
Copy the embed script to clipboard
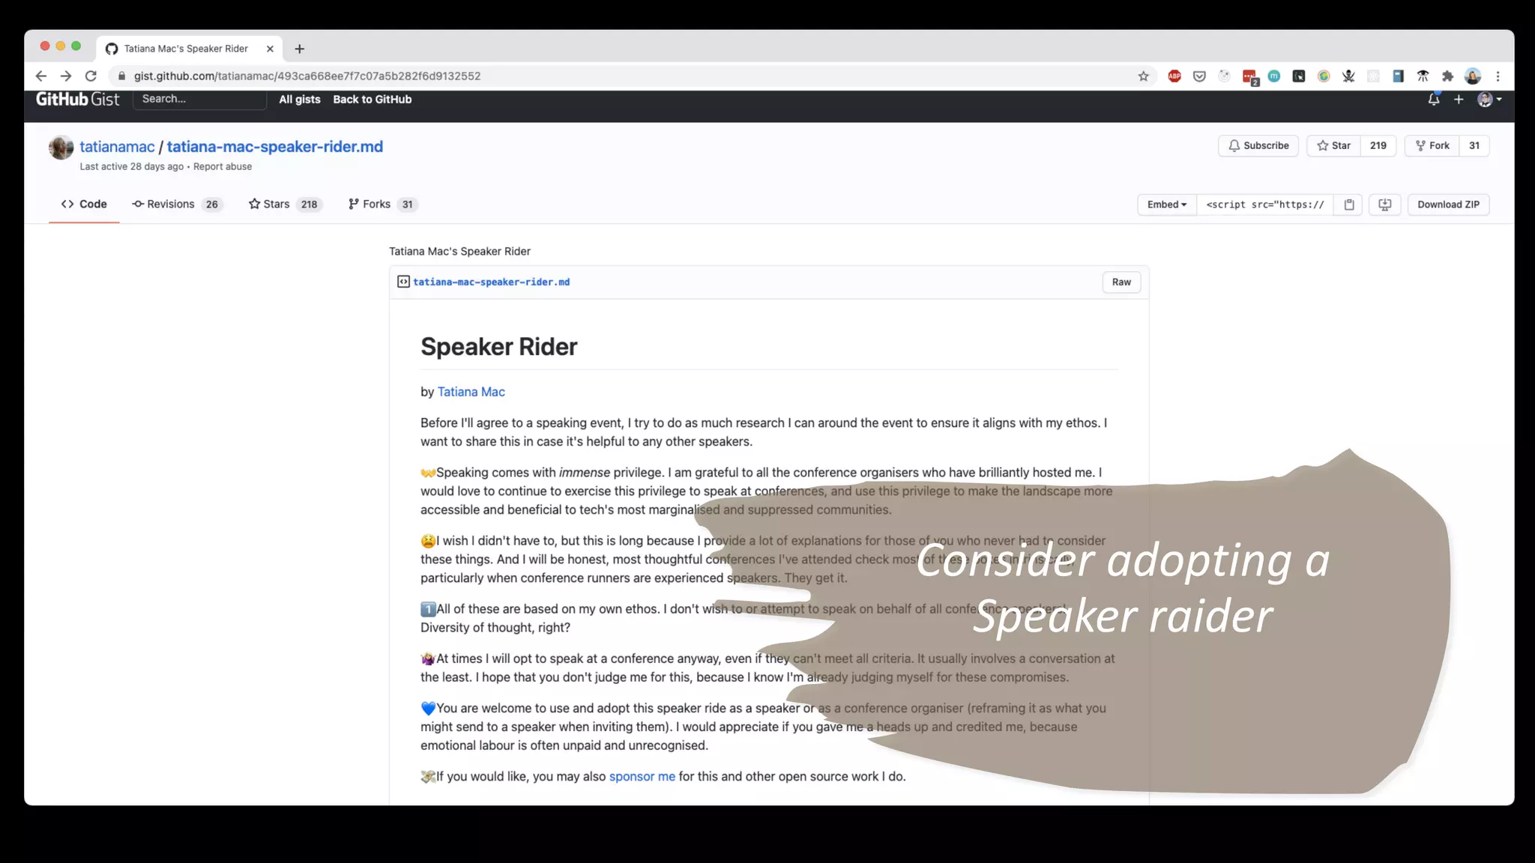[x=1348, y=205]
